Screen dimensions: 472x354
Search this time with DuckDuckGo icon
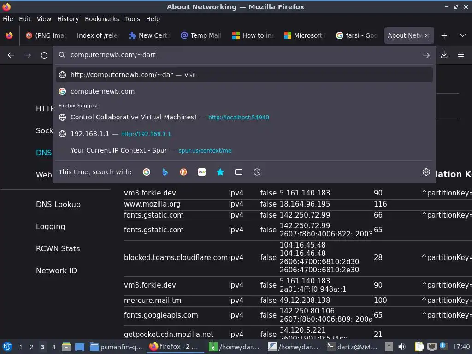tap(183, 172)
